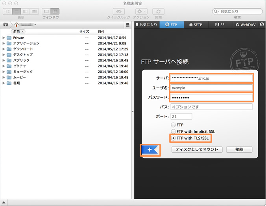Open search options magnifier dropdown

[x=216, y=11]
